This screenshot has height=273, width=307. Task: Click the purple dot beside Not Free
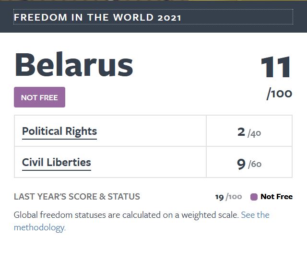pyautogui.click(x=254, y=197)
